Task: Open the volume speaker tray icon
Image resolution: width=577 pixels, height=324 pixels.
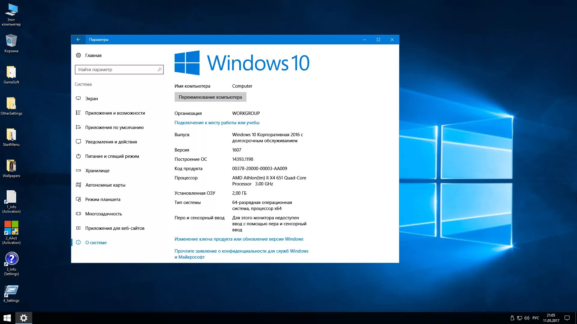Action: point(527,318)
